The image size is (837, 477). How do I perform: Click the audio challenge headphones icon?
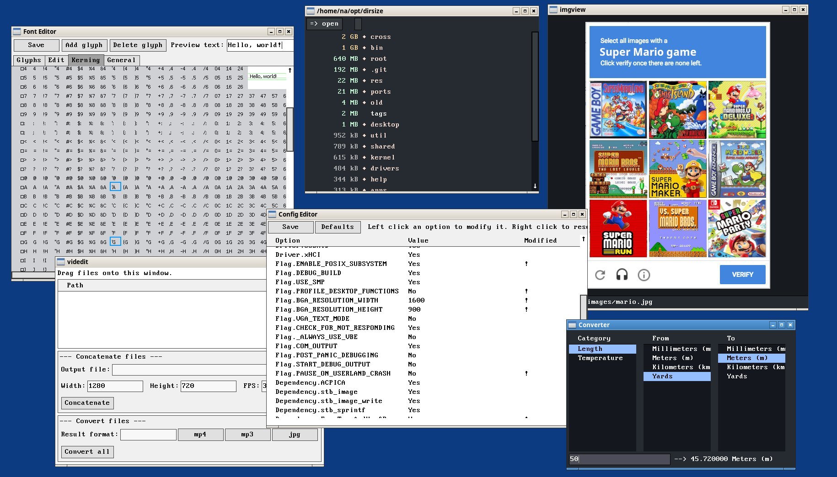click(622, 275)
